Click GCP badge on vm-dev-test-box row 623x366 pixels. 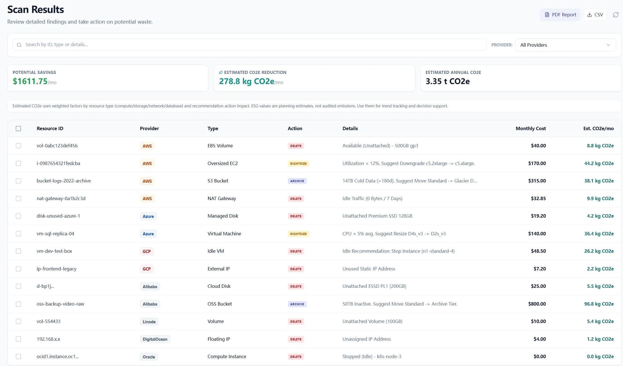point(146,251)
